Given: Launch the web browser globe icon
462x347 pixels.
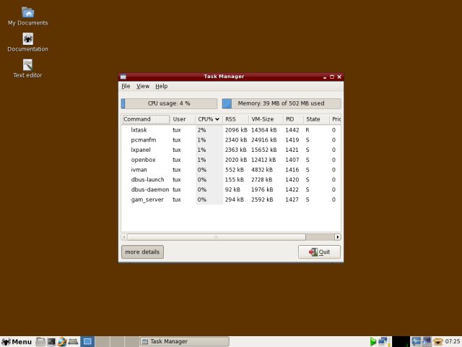Looking at the screenshot, I should (x=62, y=342).
